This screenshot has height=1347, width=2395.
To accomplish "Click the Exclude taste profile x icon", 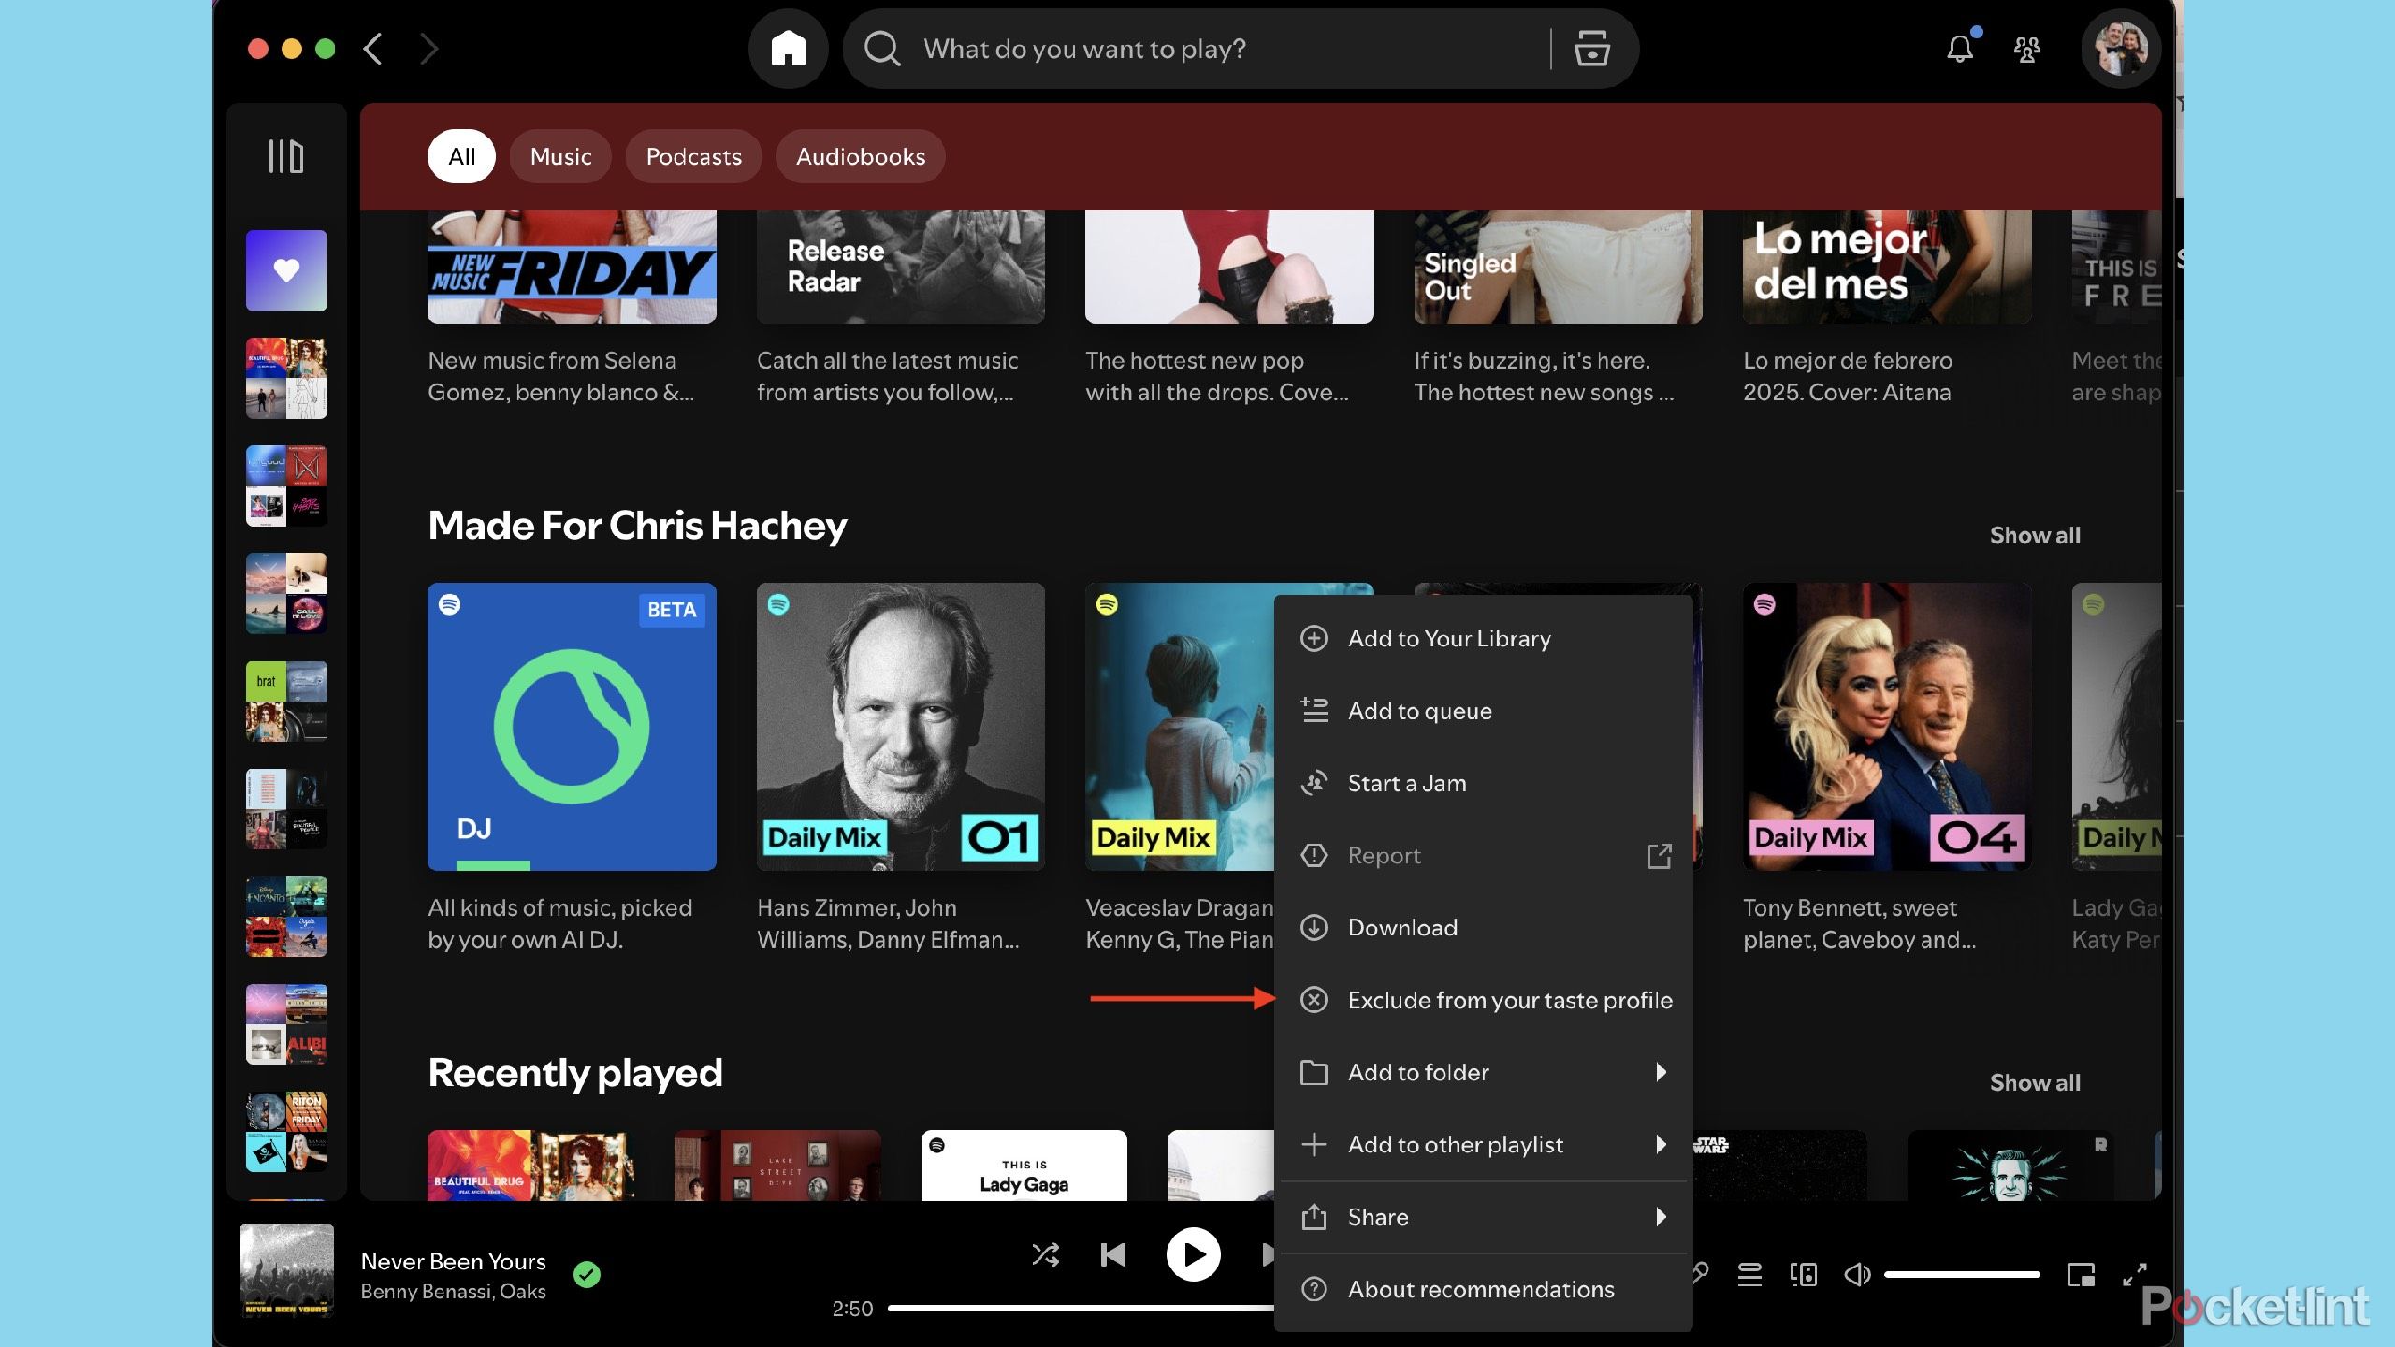I will pos(1314,1000).
